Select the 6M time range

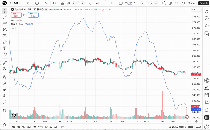click(34, 127)
